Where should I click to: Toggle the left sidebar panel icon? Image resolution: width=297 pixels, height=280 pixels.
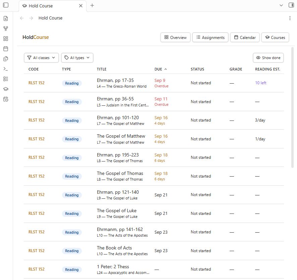(6, 5)
